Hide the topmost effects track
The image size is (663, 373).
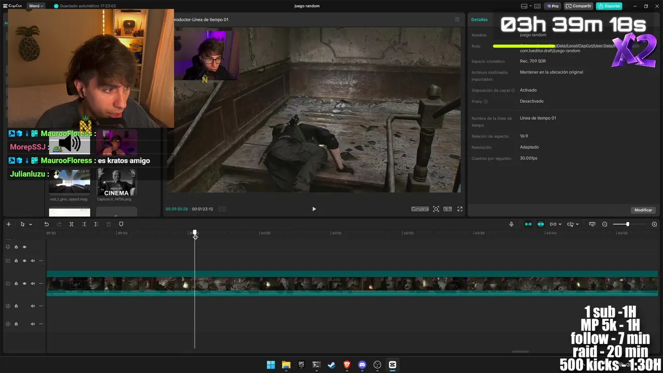(x=24, y=247)
